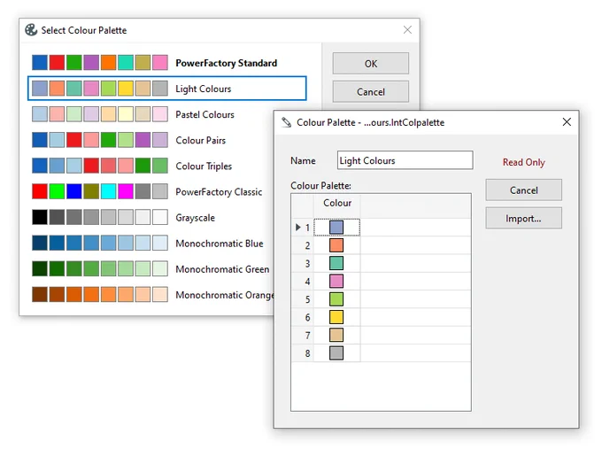The image size is (602, 449).
Task: Choose the Grayscale palette
Action: (151, 217)
